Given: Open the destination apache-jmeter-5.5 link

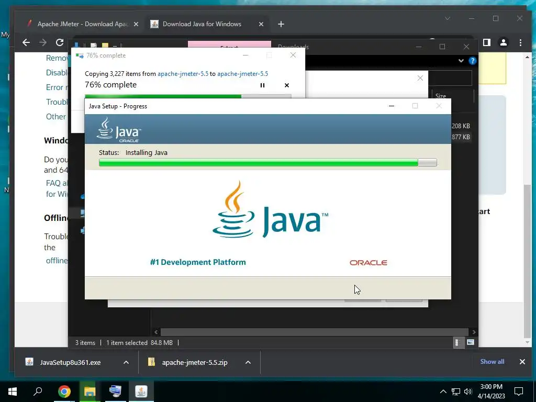Looking at the screenshot, I should [243, 73].
